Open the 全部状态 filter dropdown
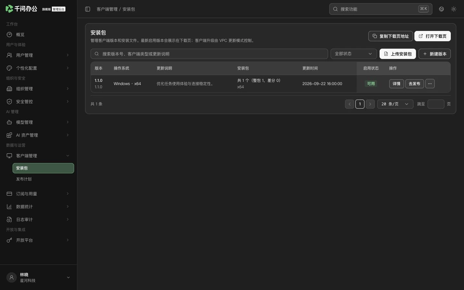 click(353, 54)
